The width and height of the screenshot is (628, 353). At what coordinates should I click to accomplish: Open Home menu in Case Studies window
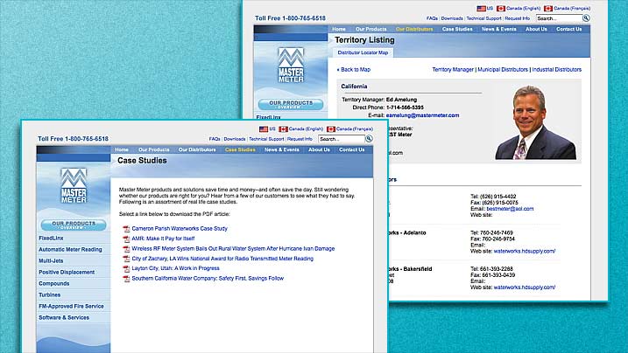122,149
